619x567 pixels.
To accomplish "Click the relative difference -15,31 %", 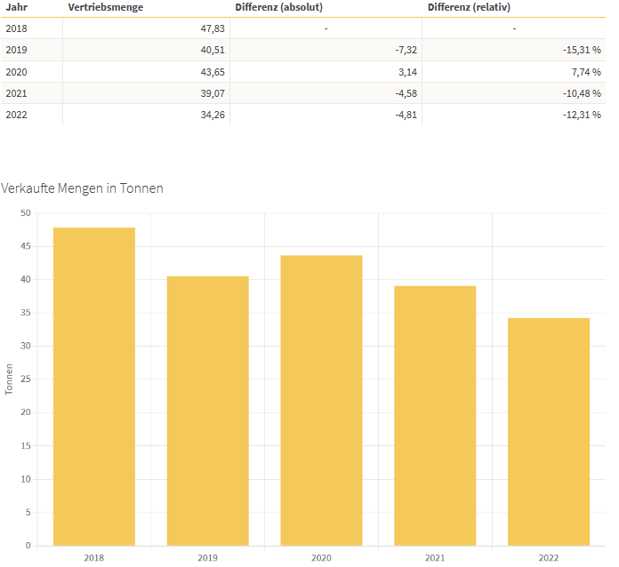I will pyautogui.click(x=582, y=50).
